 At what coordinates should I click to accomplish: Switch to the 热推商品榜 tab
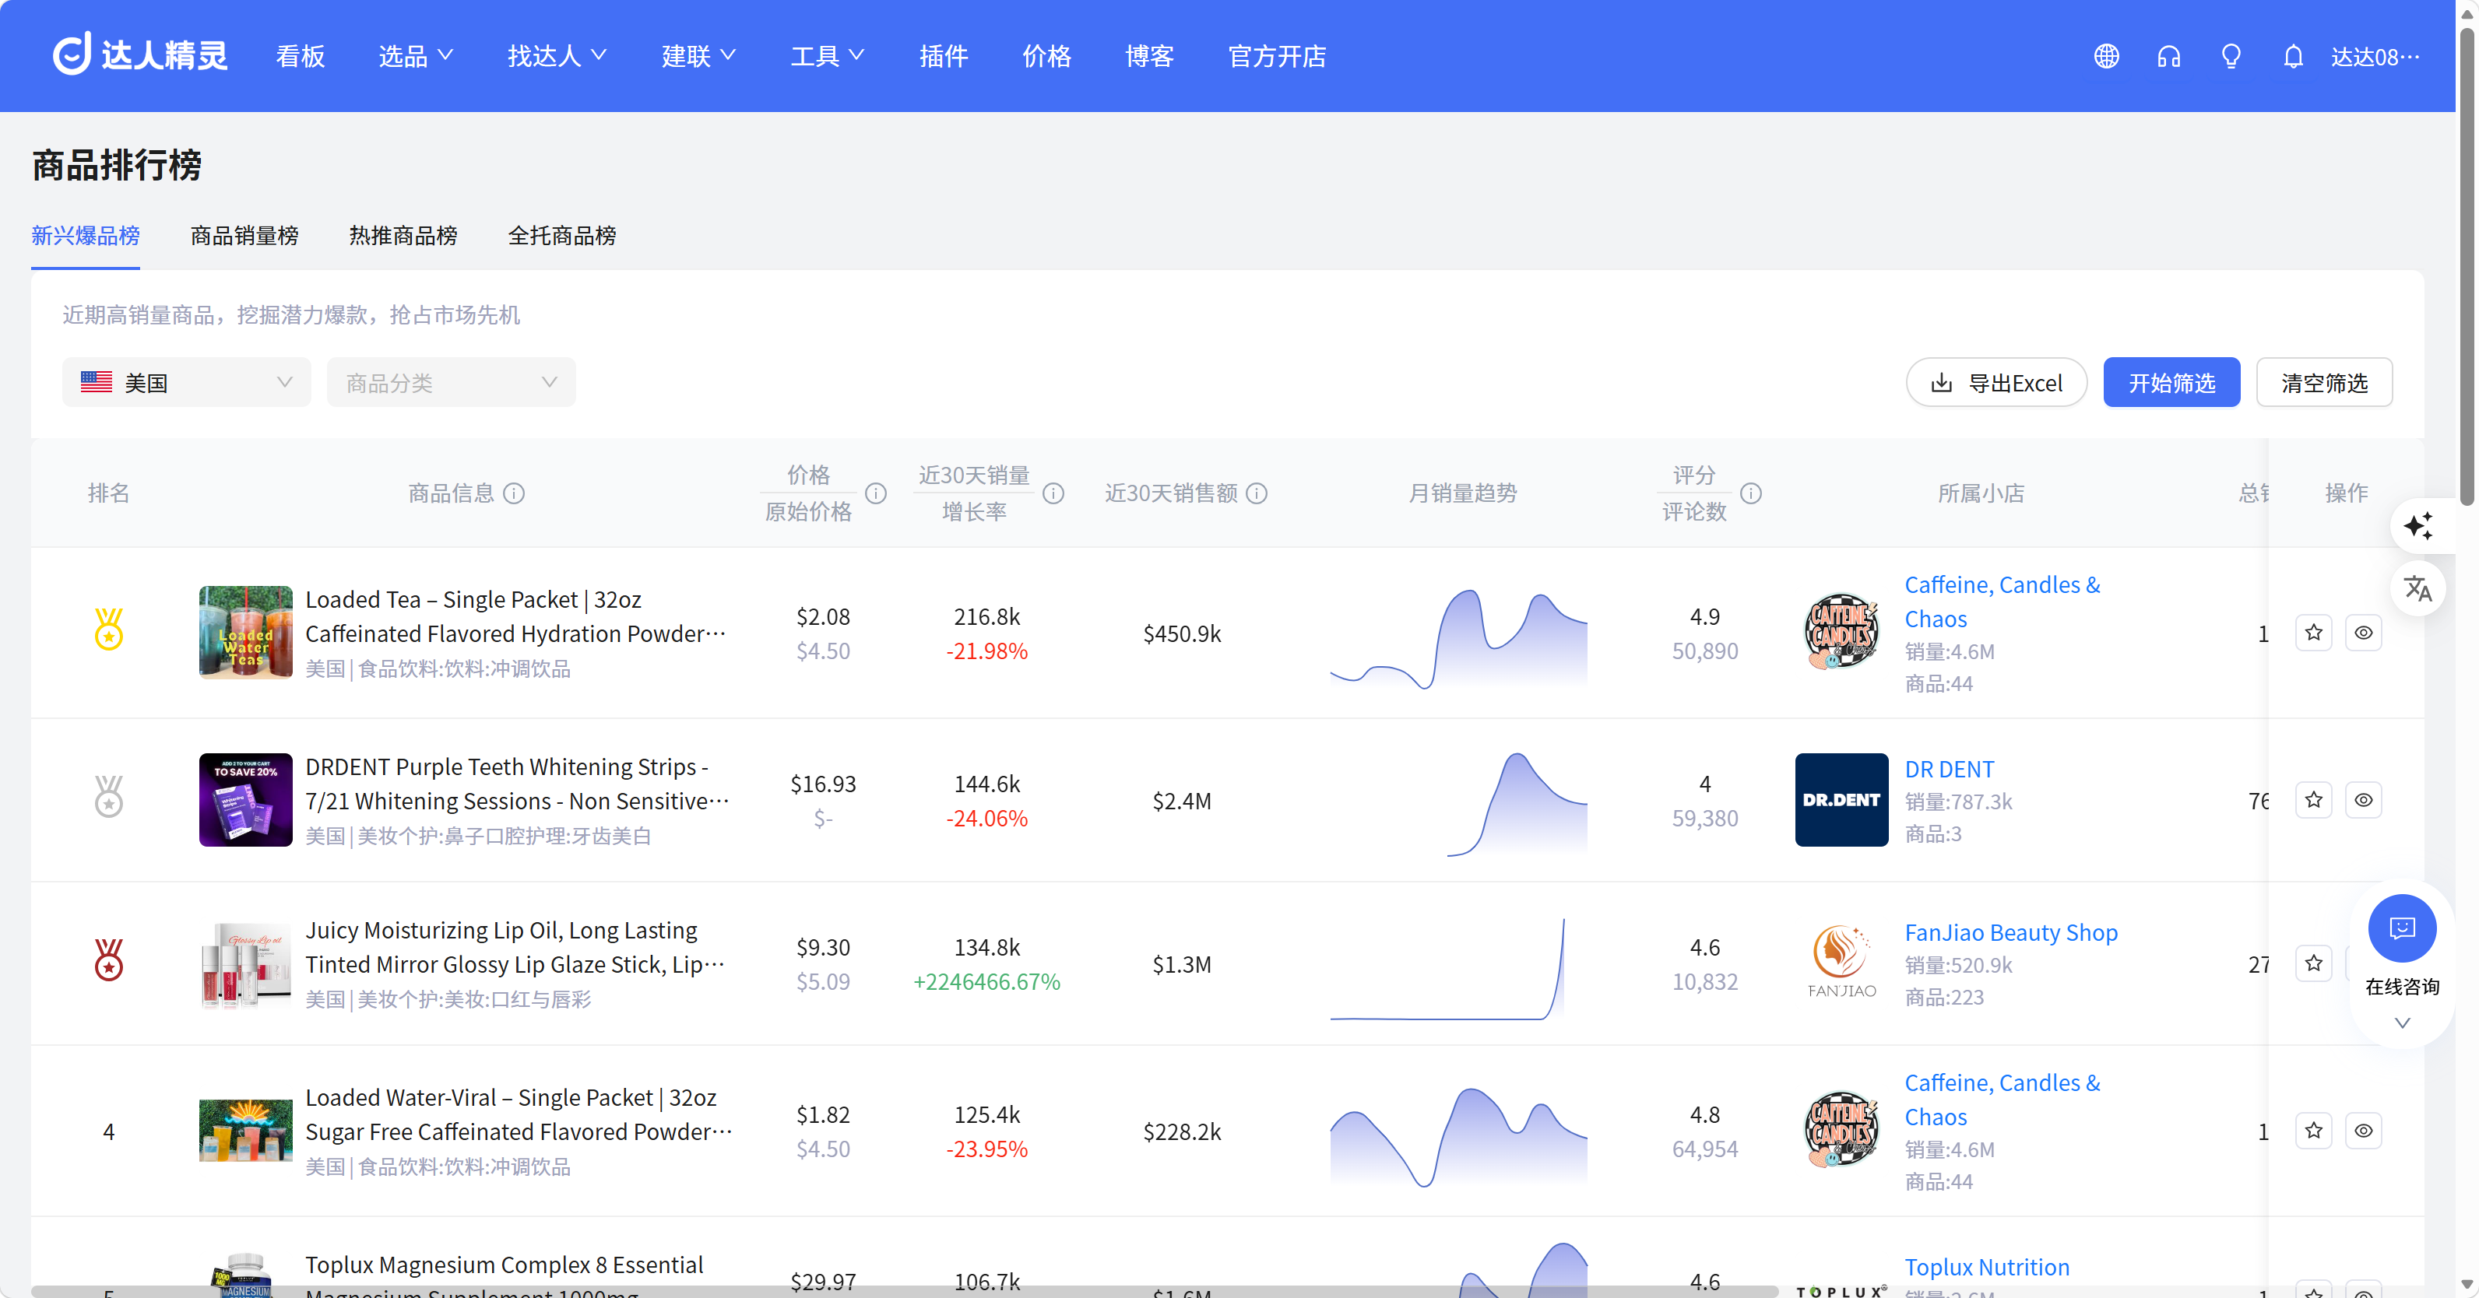403,236
